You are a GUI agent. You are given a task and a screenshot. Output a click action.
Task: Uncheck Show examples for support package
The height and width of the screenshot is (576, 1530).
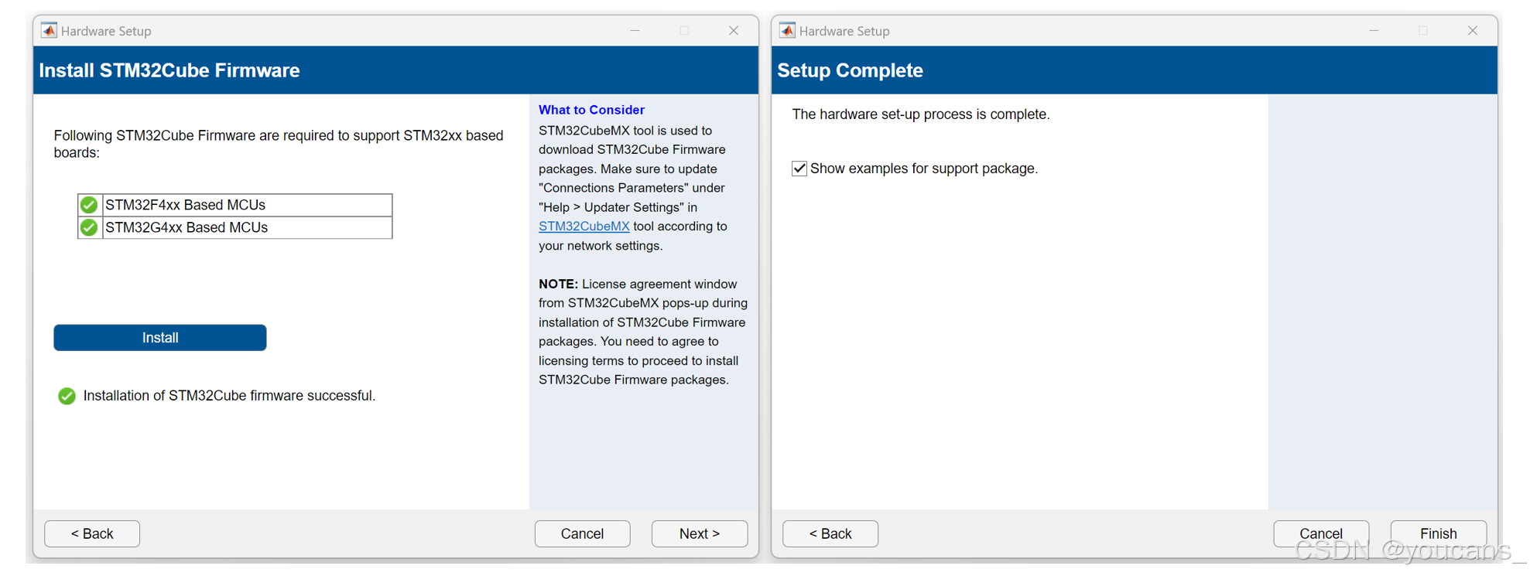[799, 169]
